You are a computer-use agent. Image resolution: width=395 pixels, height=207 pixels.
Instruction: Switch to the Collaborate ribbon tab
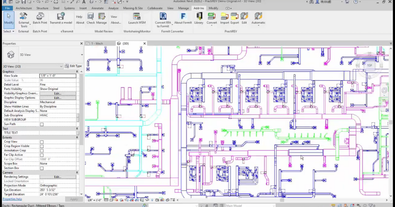pos(155,8)
